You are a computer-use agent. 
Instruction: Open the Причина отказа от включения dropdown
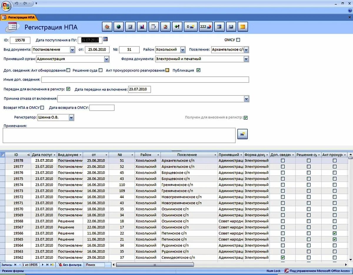point(247,99)
